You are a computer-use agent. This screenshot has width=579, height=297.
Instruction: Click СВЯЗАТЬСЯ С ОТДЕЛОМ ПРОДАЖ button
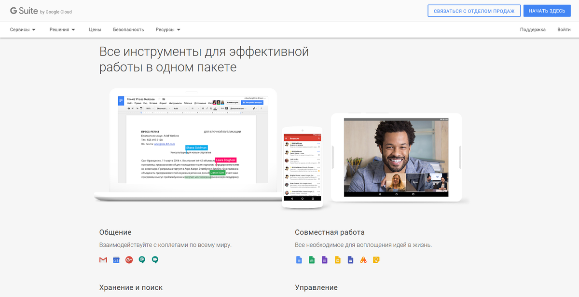[474, 10]
